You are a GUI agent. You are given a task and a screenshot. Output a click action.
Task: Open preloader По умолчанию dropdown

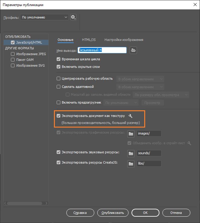click(121, 103)
